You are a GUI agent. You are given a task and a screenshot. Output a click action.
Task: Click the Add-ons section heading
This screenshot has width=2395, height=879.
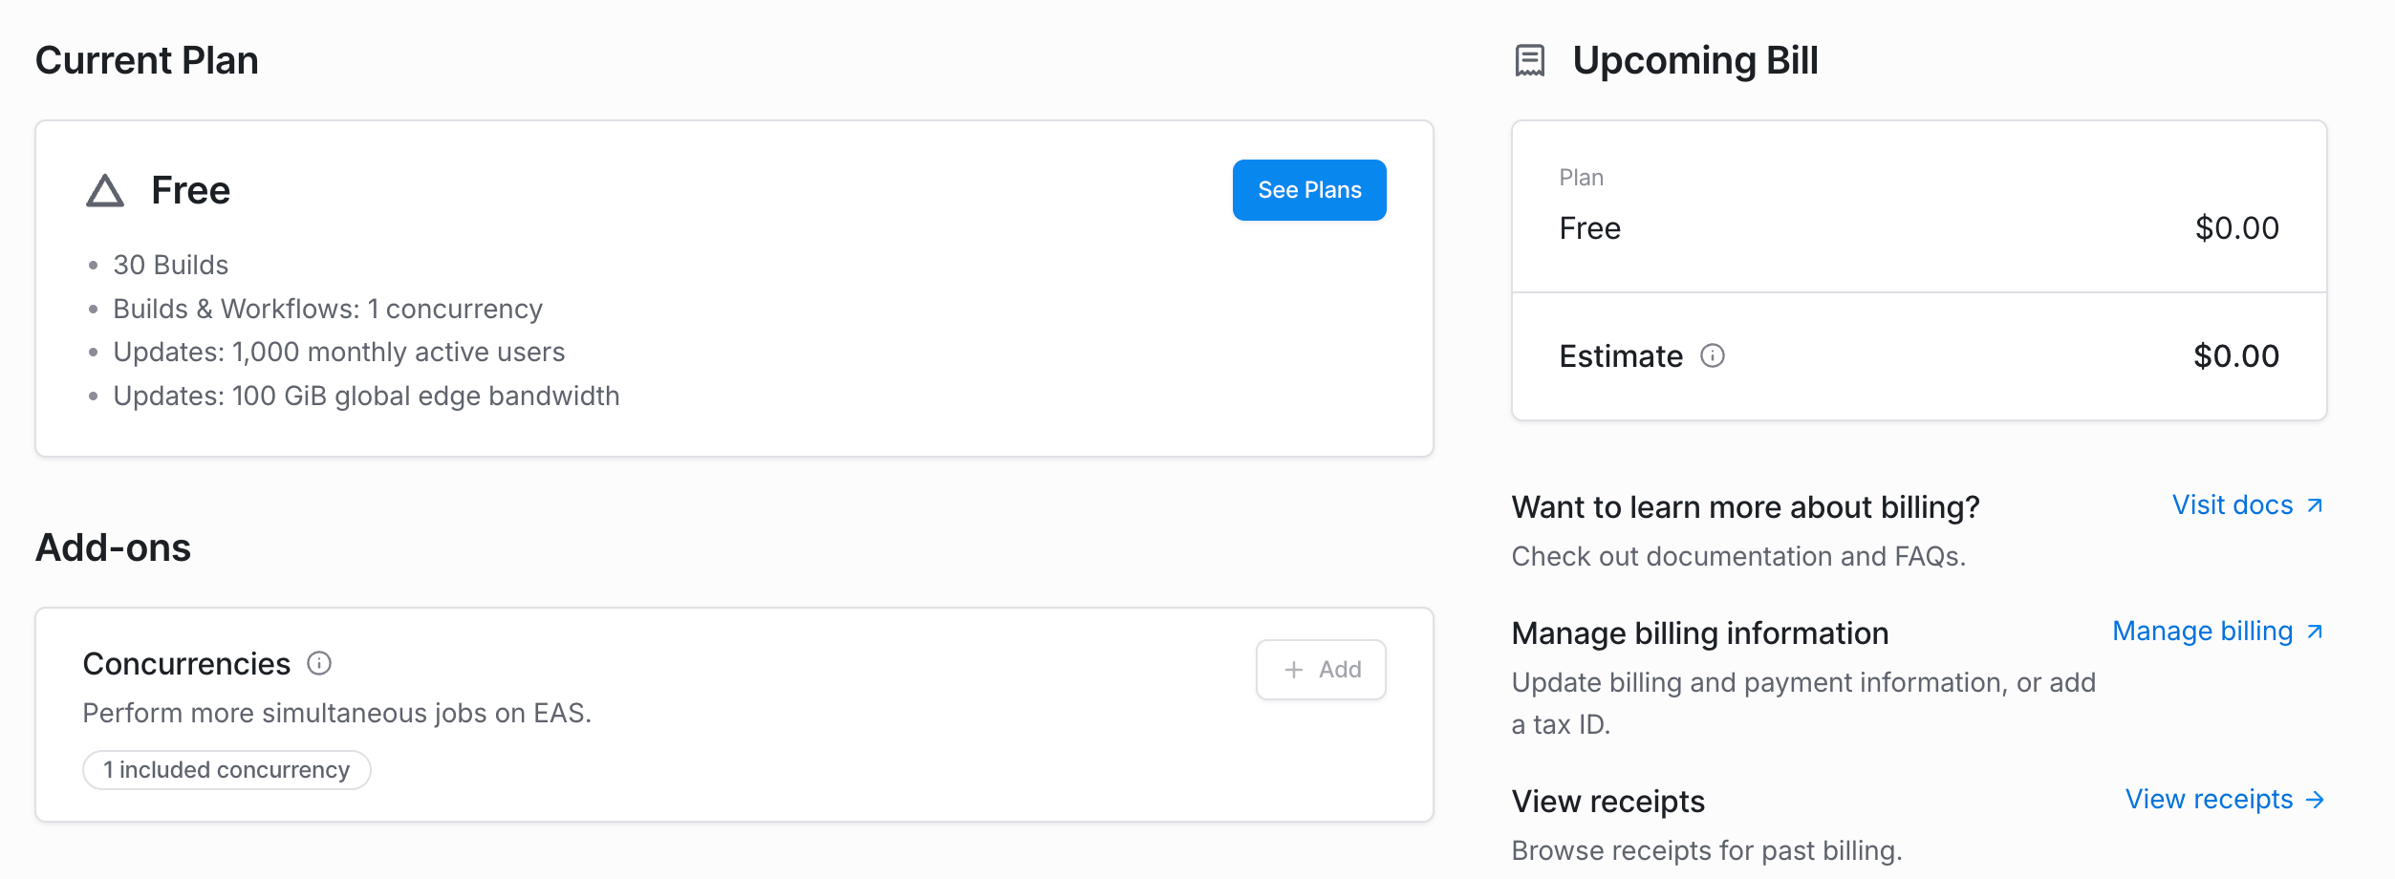tap(113, 547)
